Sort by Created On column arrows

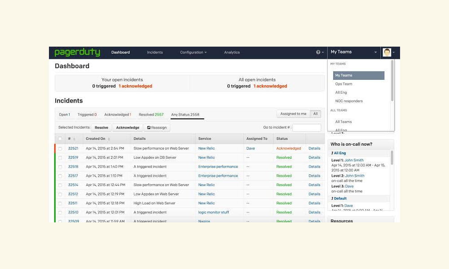(109, 139)
